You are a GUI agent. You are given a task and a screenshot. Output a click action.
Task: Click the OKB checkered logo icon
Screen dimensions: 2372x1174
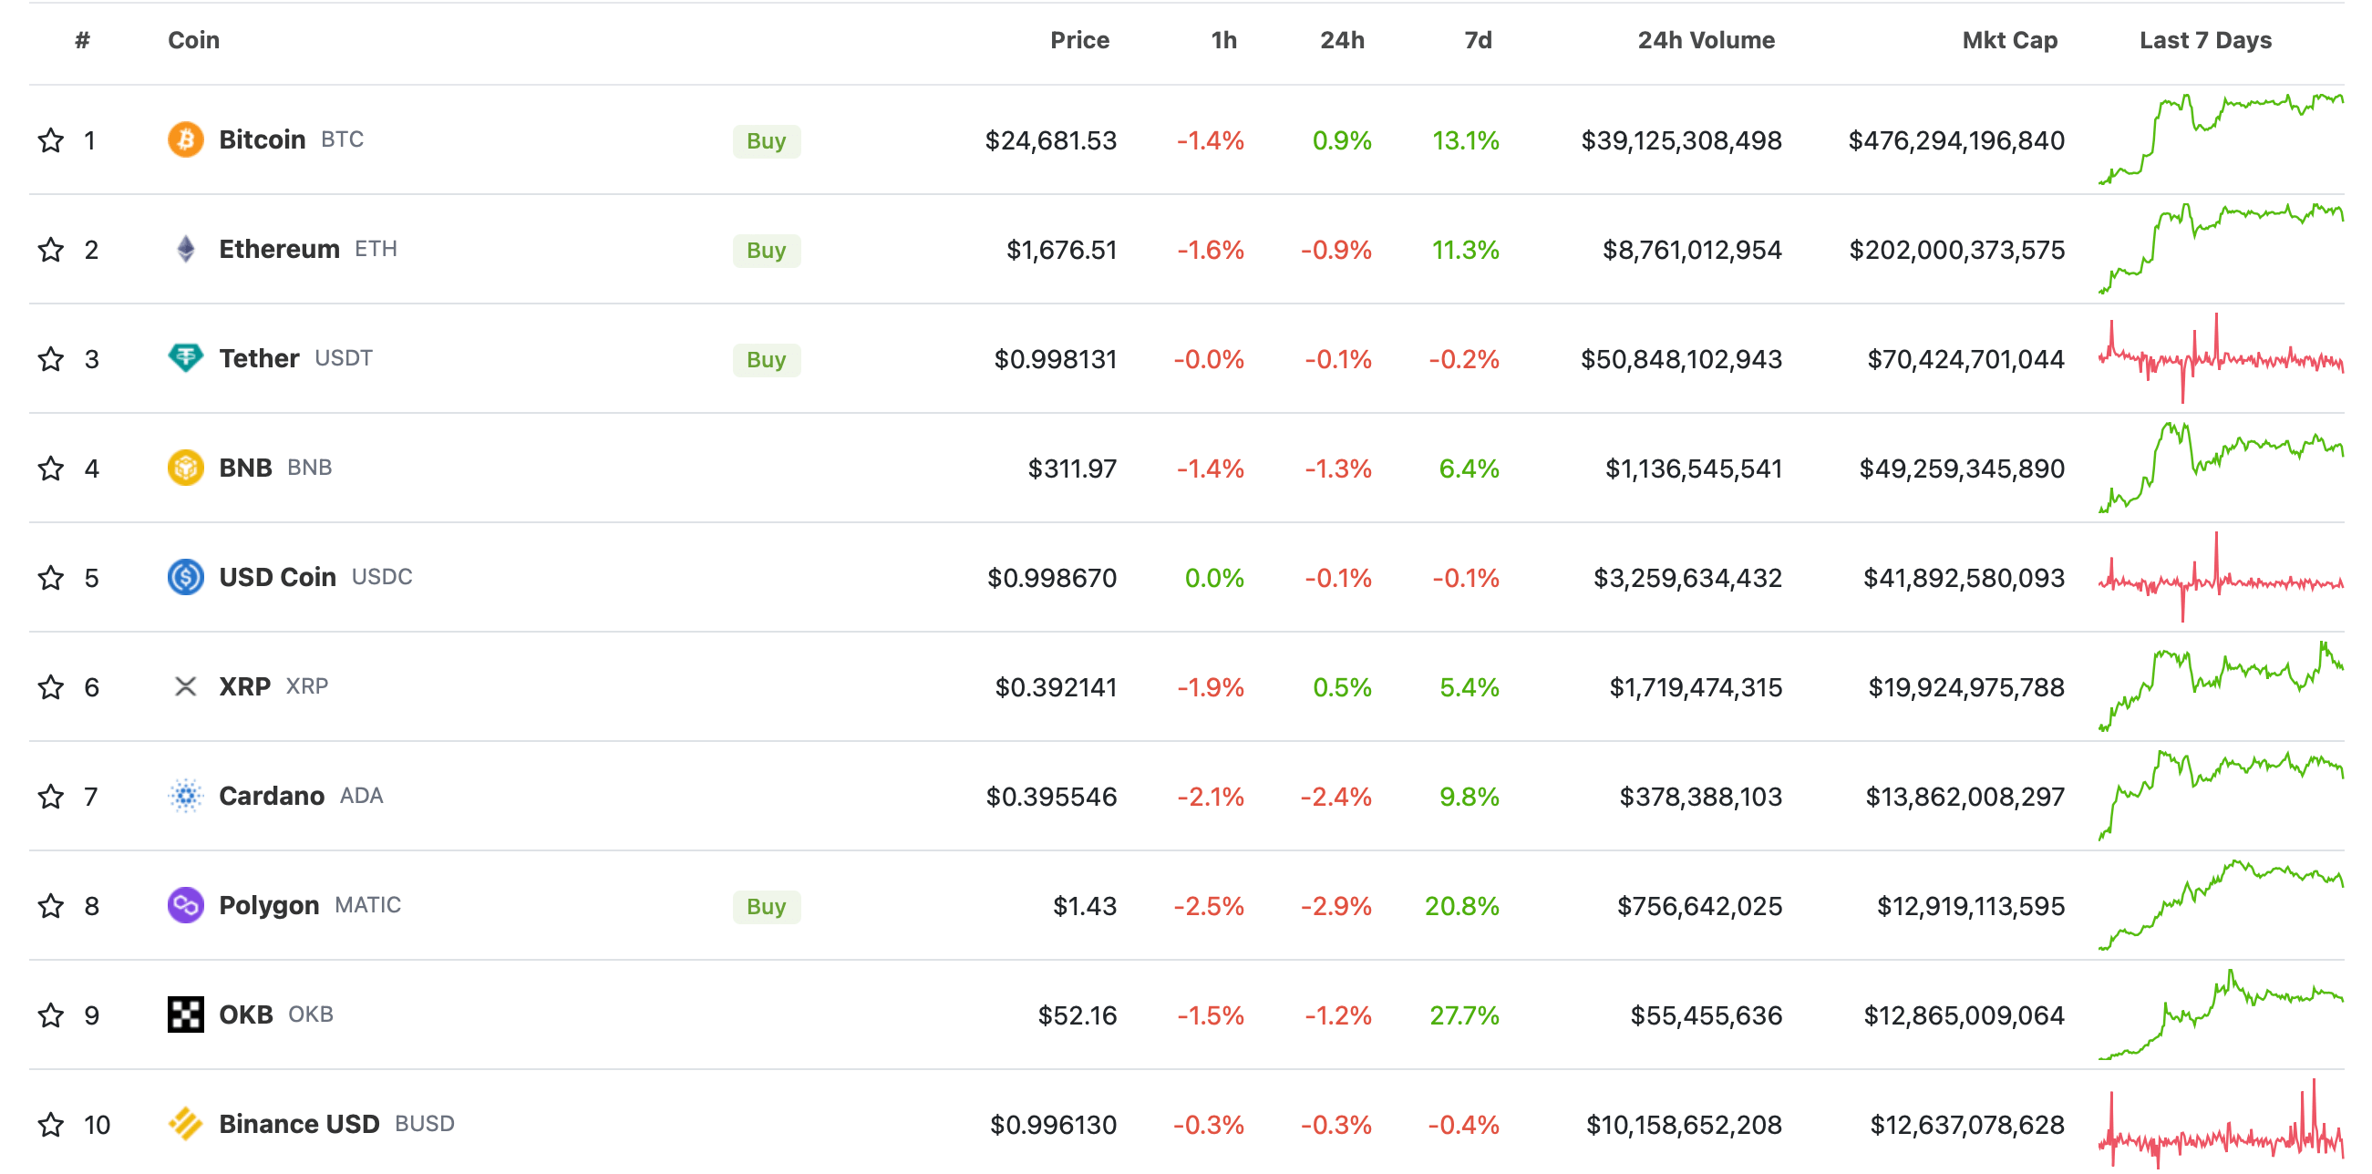(185, 1014)
